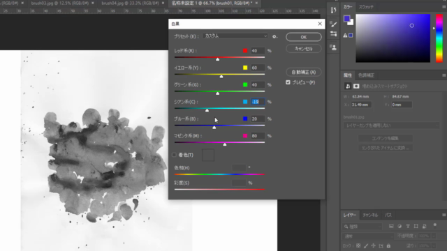Viewport: 447px width, 251px height.
Task: Switch to スウォッチ swatches tab
Action: (x=366, y=7)
